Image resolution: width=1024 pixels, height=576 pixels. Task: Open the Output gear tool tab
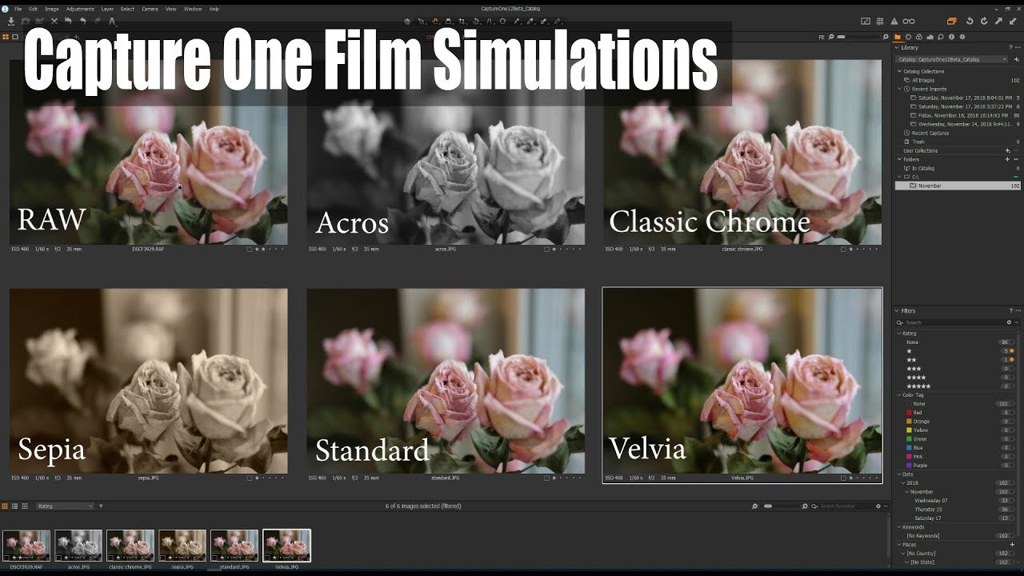click(962, 37)
